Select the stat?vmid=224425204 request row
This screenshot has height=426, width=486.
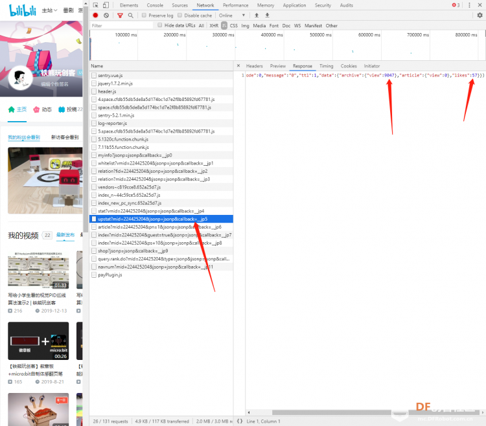[x=161, y=211]
